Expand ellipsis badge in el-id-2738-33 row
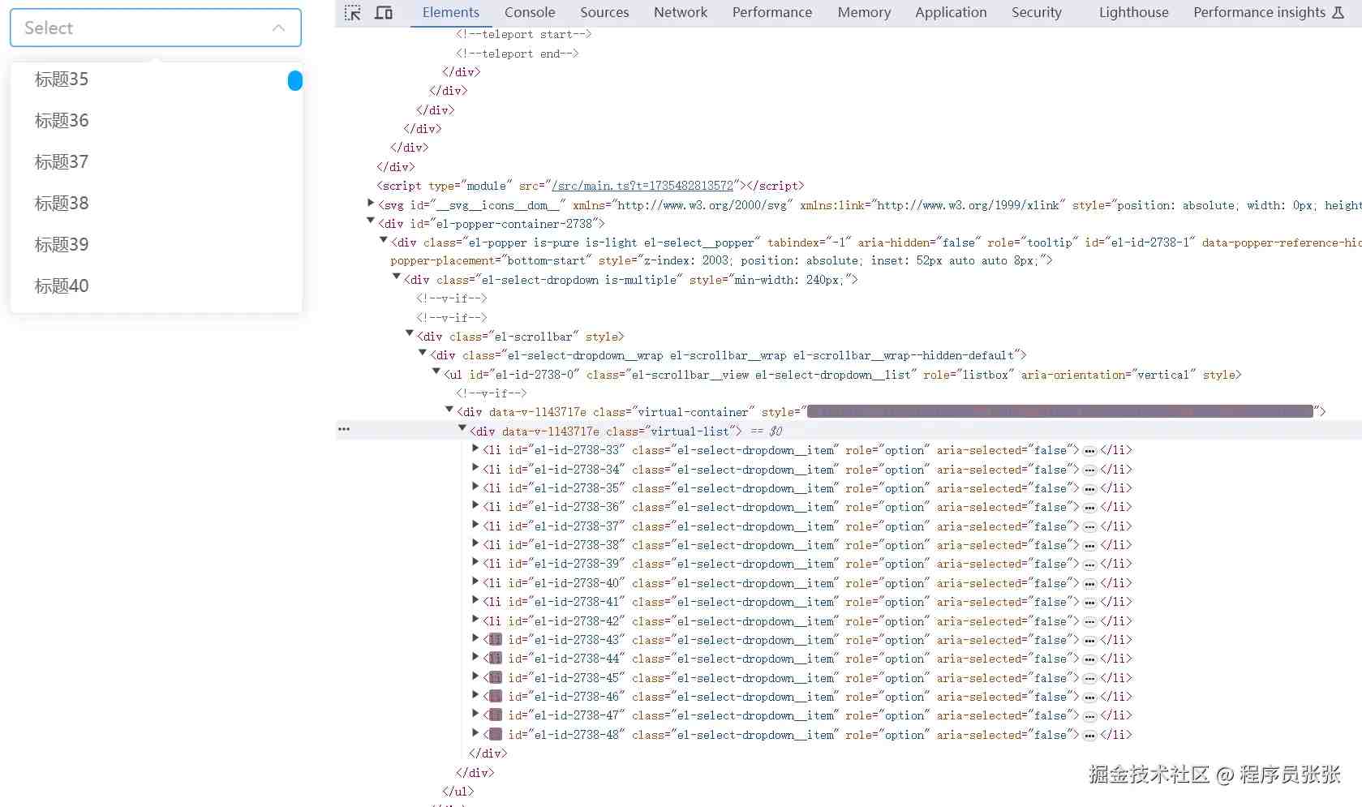Screen dimensions: 1362x807 (x=1089, y=451)
